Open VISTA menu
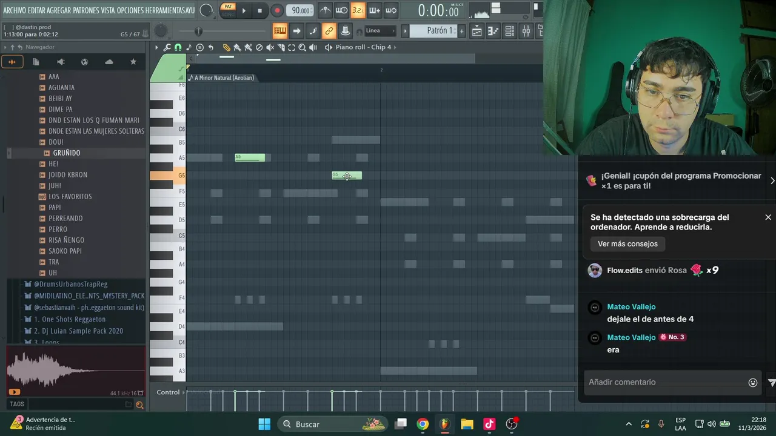Screen dimensions: 776x436 pyautogui.click(x=108, y=10)
